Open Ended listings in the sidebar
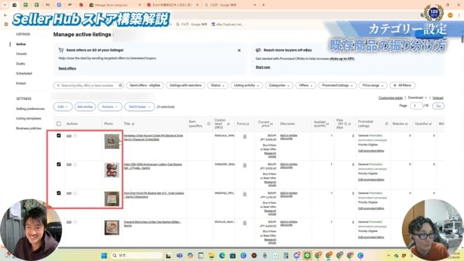This screenshot has height=261, width=464. (x=21, y=83)
